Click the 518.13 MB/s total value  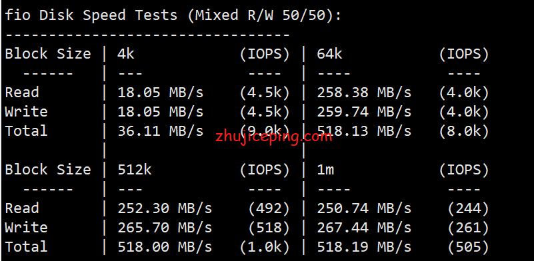[364, 131]
